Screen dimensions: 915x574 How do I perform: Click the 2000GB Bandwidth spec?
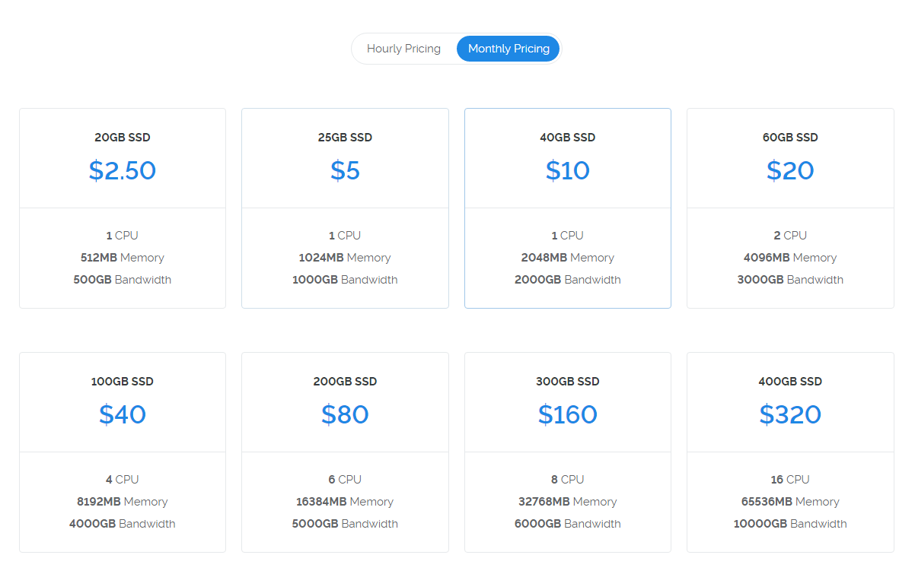(x=568, y=280)
